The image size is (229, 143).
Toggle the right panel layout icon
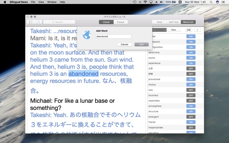38,22
